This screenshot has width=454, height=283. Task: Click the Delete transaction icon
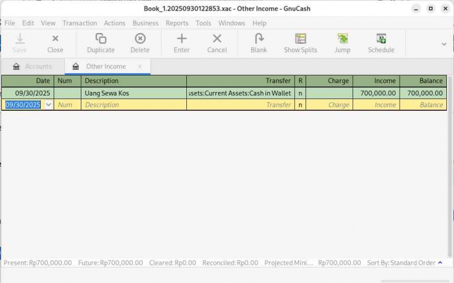tap(140, 39)
